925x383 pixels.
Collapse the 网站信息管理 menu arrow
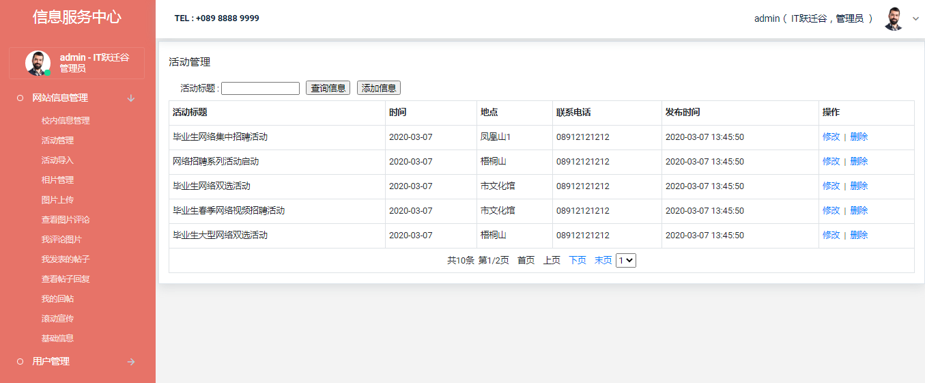point(131,98)
